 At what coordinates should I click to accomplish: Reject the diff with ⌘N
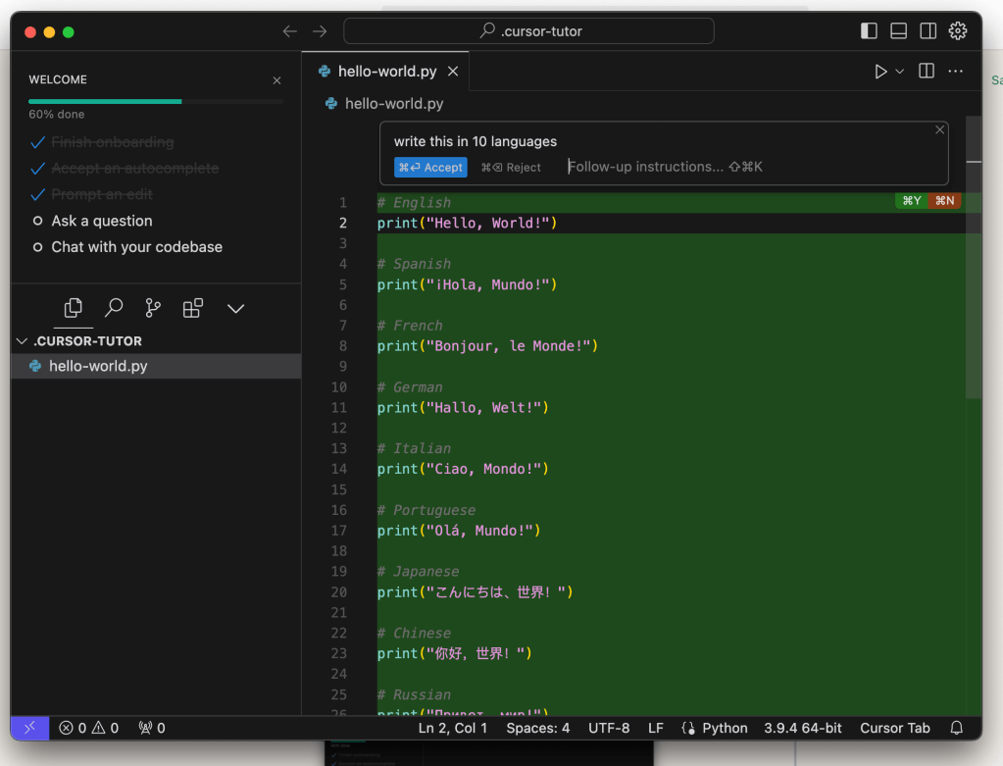pyautogui.click(x=945, y=201)
